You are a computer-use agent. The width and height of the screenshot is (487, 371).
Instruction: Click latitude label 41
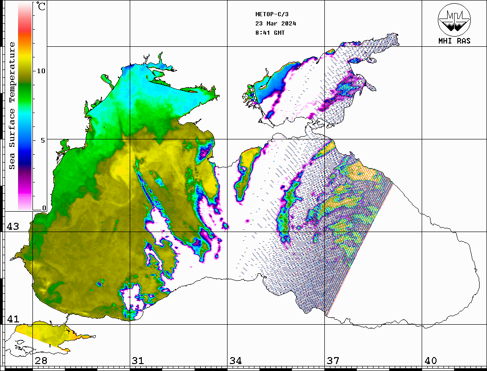click(13, 319)
